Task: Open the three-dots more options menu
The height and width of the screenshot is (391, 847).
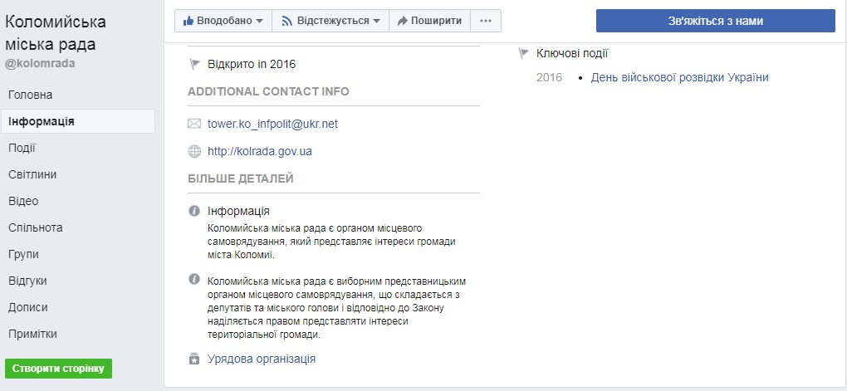Action: (x=486, y=21)
